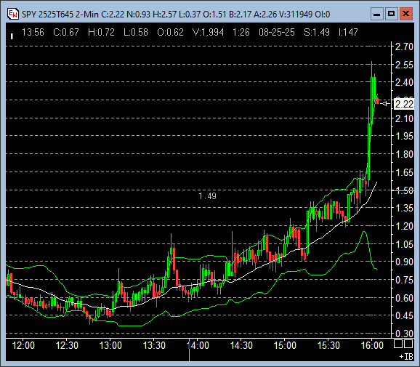Click the 08-25-25 date readout

(x=277, y=33)
